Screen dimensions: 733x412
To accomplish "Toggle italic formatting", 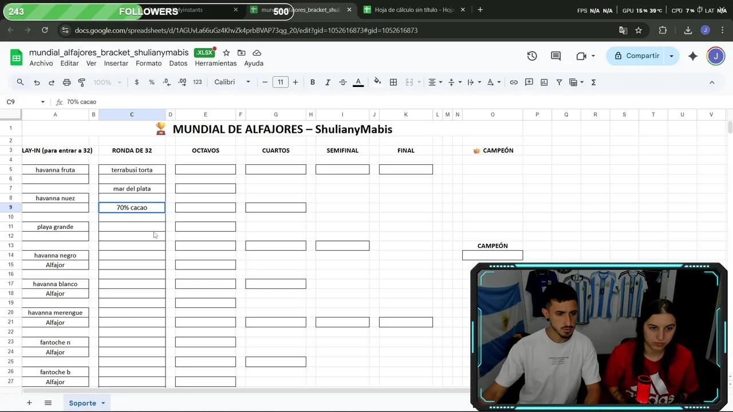I will point(328,82).
